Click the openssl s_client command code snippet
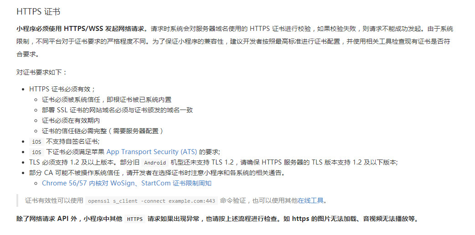The height and width of the screenshot is (235, 475). [x=151, y=201]
